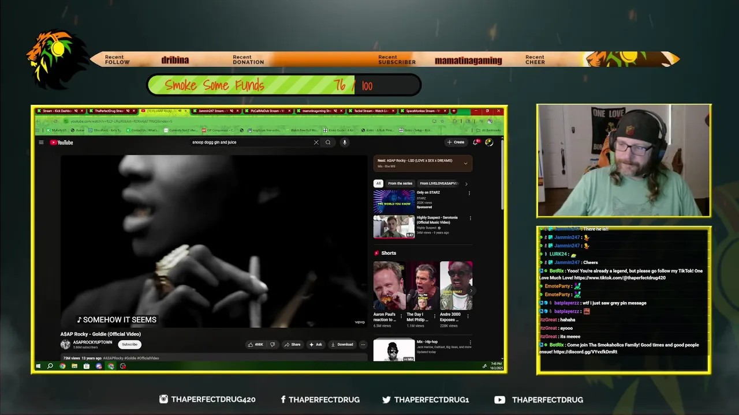Open YouTube account avatar menu
Screen dimensions: 739x415
pos(489,142)
